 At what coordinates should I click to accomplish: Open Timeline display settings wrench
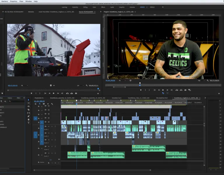tap(52, 104)
